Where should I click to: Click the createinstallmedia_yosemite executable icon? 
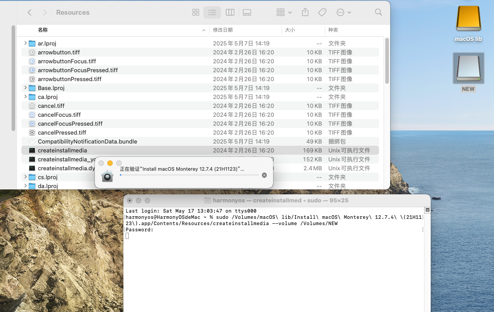(x=32, y=159)
